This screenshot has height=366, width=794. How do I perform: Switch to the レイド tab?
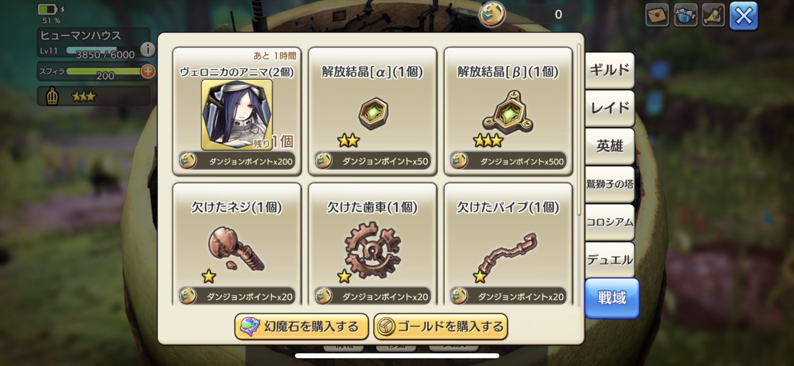[x=610, y=108]
